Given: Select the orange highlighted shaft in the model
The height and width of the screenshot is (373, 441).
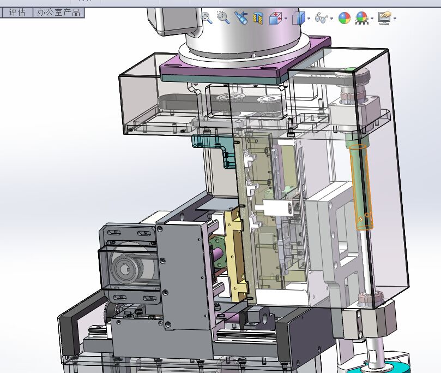Looking at the screenshot, I should [361, 187].
